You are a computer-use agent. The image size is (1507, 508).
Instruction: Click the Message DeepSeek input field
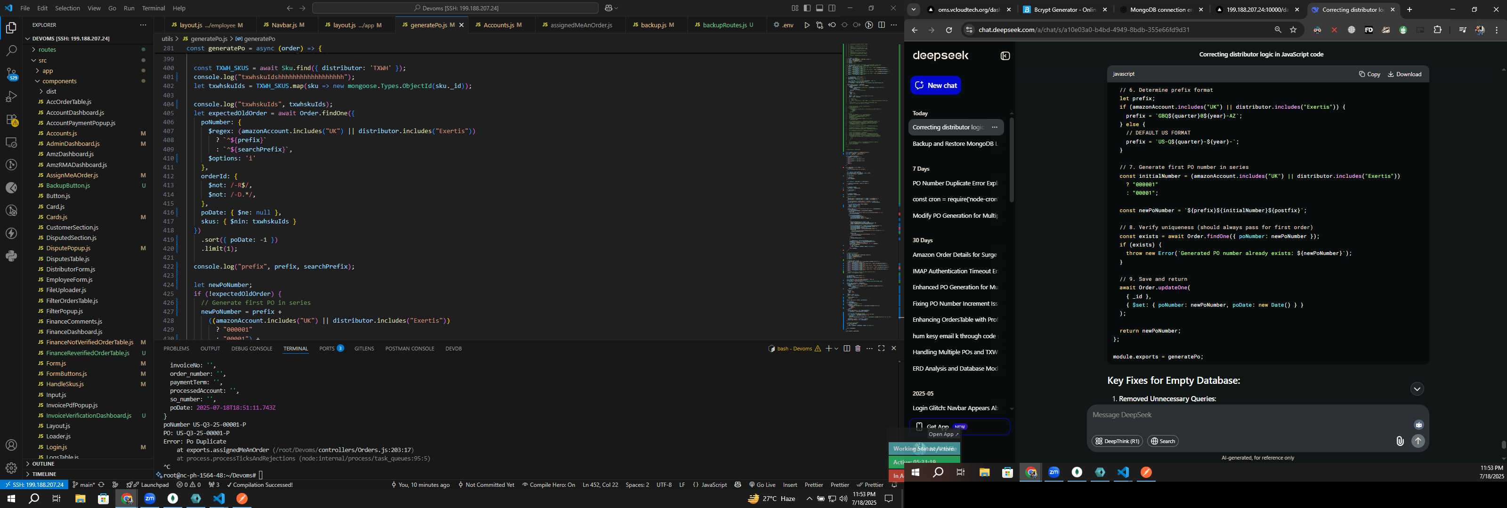pos(1252,415)
